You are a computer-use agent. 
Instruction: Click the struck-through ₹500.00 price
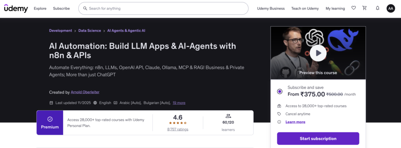coord(334,94)
